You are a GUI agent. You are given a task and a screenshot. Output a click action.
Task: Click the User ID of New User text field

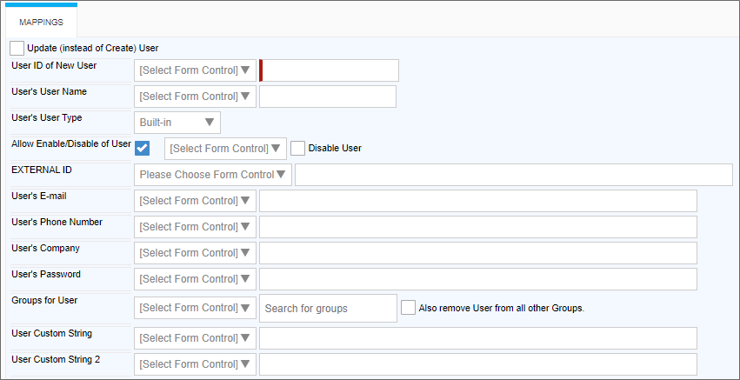[330, 70]
